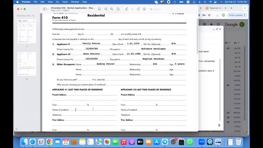Click the 'Vasily Petrov' applicant name text
The image size is (263, 148).
pos(91,44)
